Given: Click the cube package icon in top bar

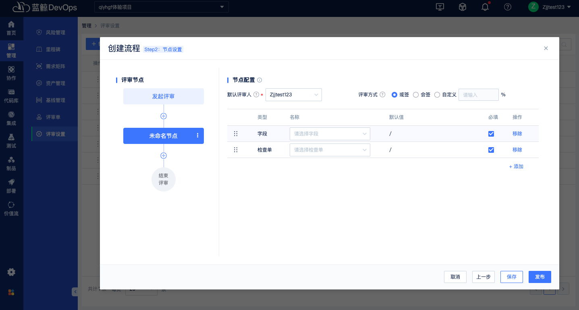Looking at the screenshot, I should 463,7.
